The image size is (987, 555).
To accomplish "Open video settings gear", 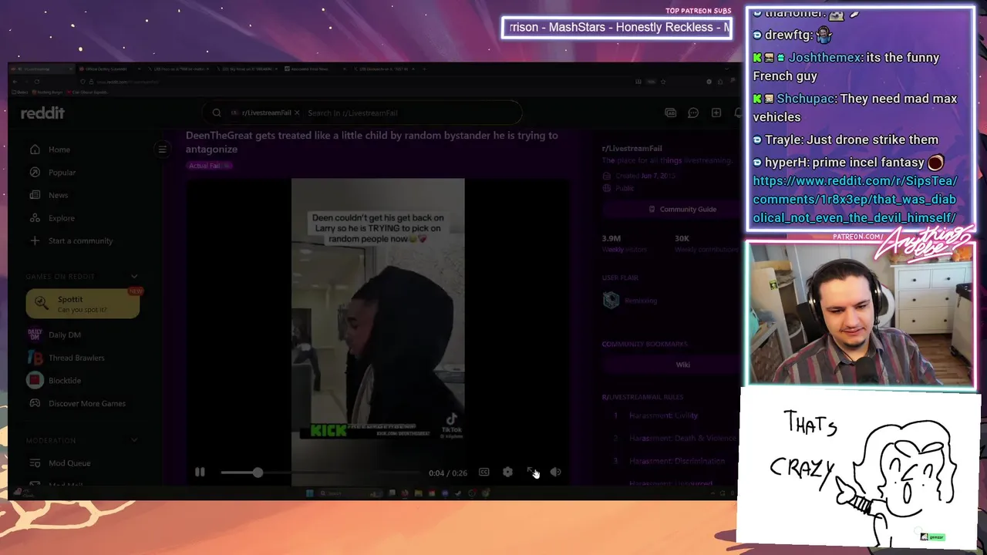I will pyautogui.click(x=507, y=473).
